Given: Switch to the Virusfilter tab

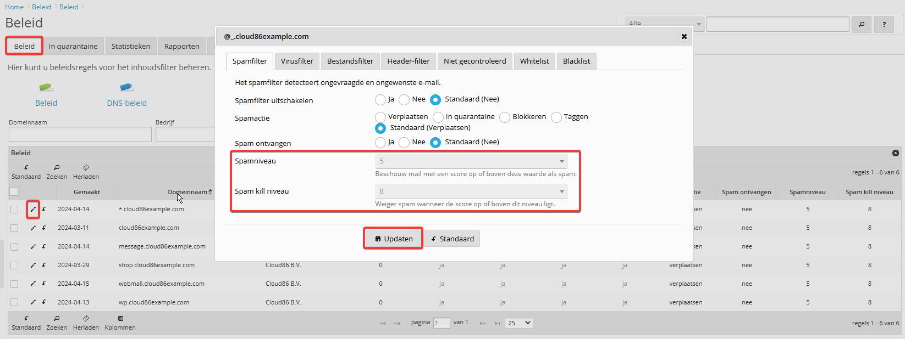Looking at the screenshot, I should pos(297,61).
